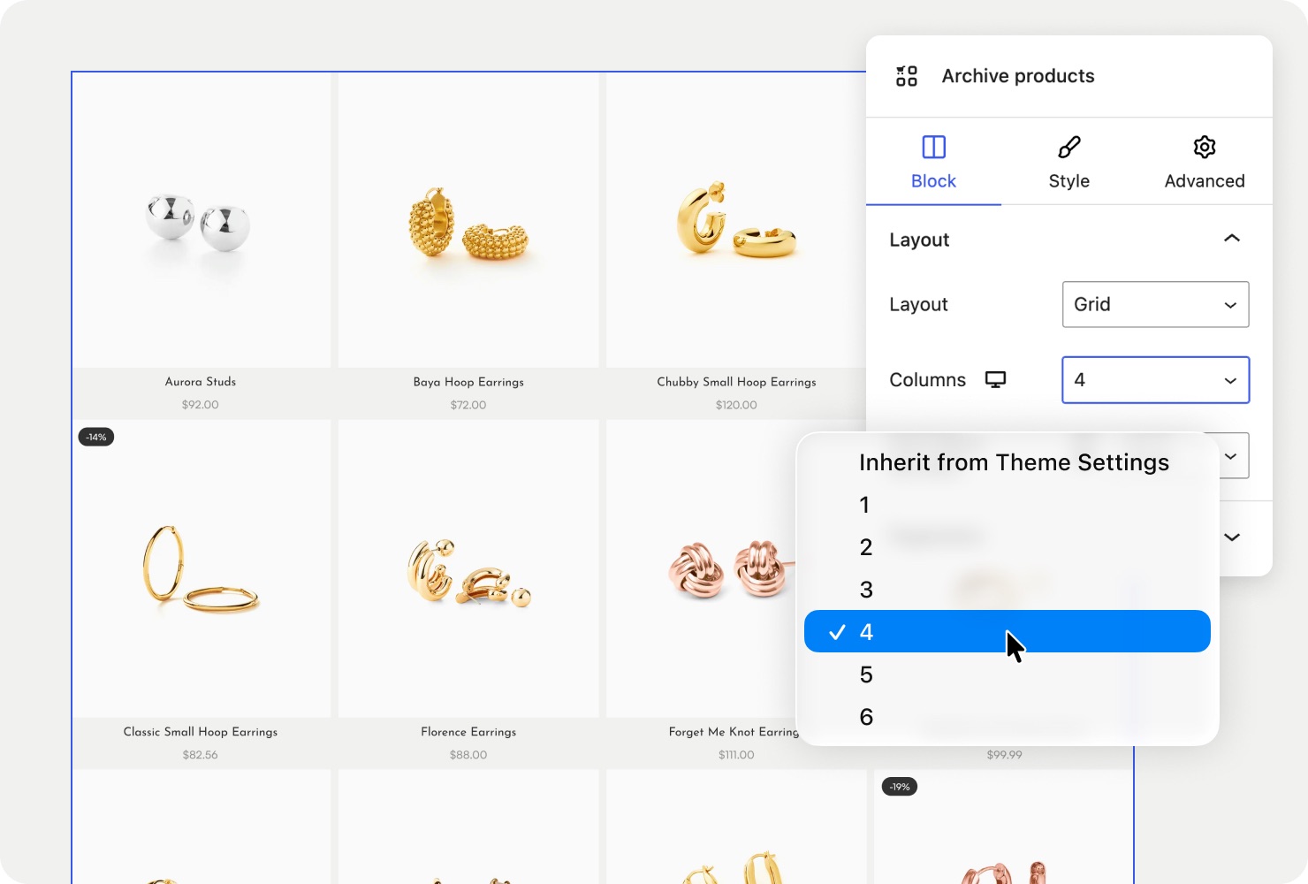
Task: Click the $88.00 price text
Action: point(468,755)
